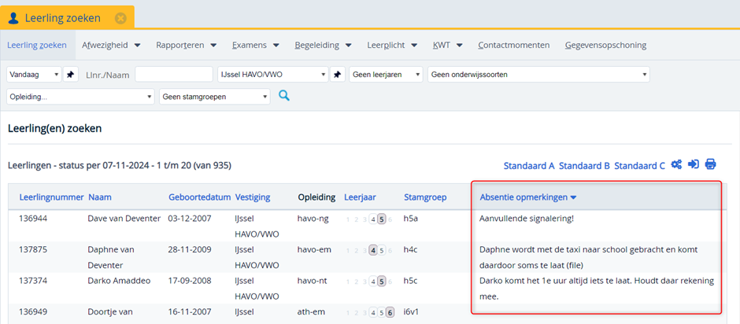Open the KWT menu
Screen dimensions: 740x324
click(447, 46)
